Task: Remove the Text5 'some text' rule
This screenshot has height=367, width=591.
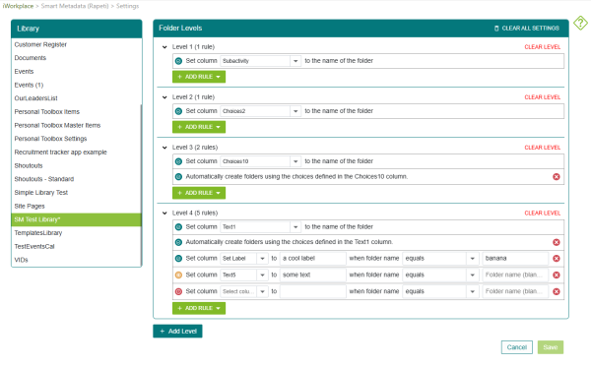Action: [x=557, y=275]
